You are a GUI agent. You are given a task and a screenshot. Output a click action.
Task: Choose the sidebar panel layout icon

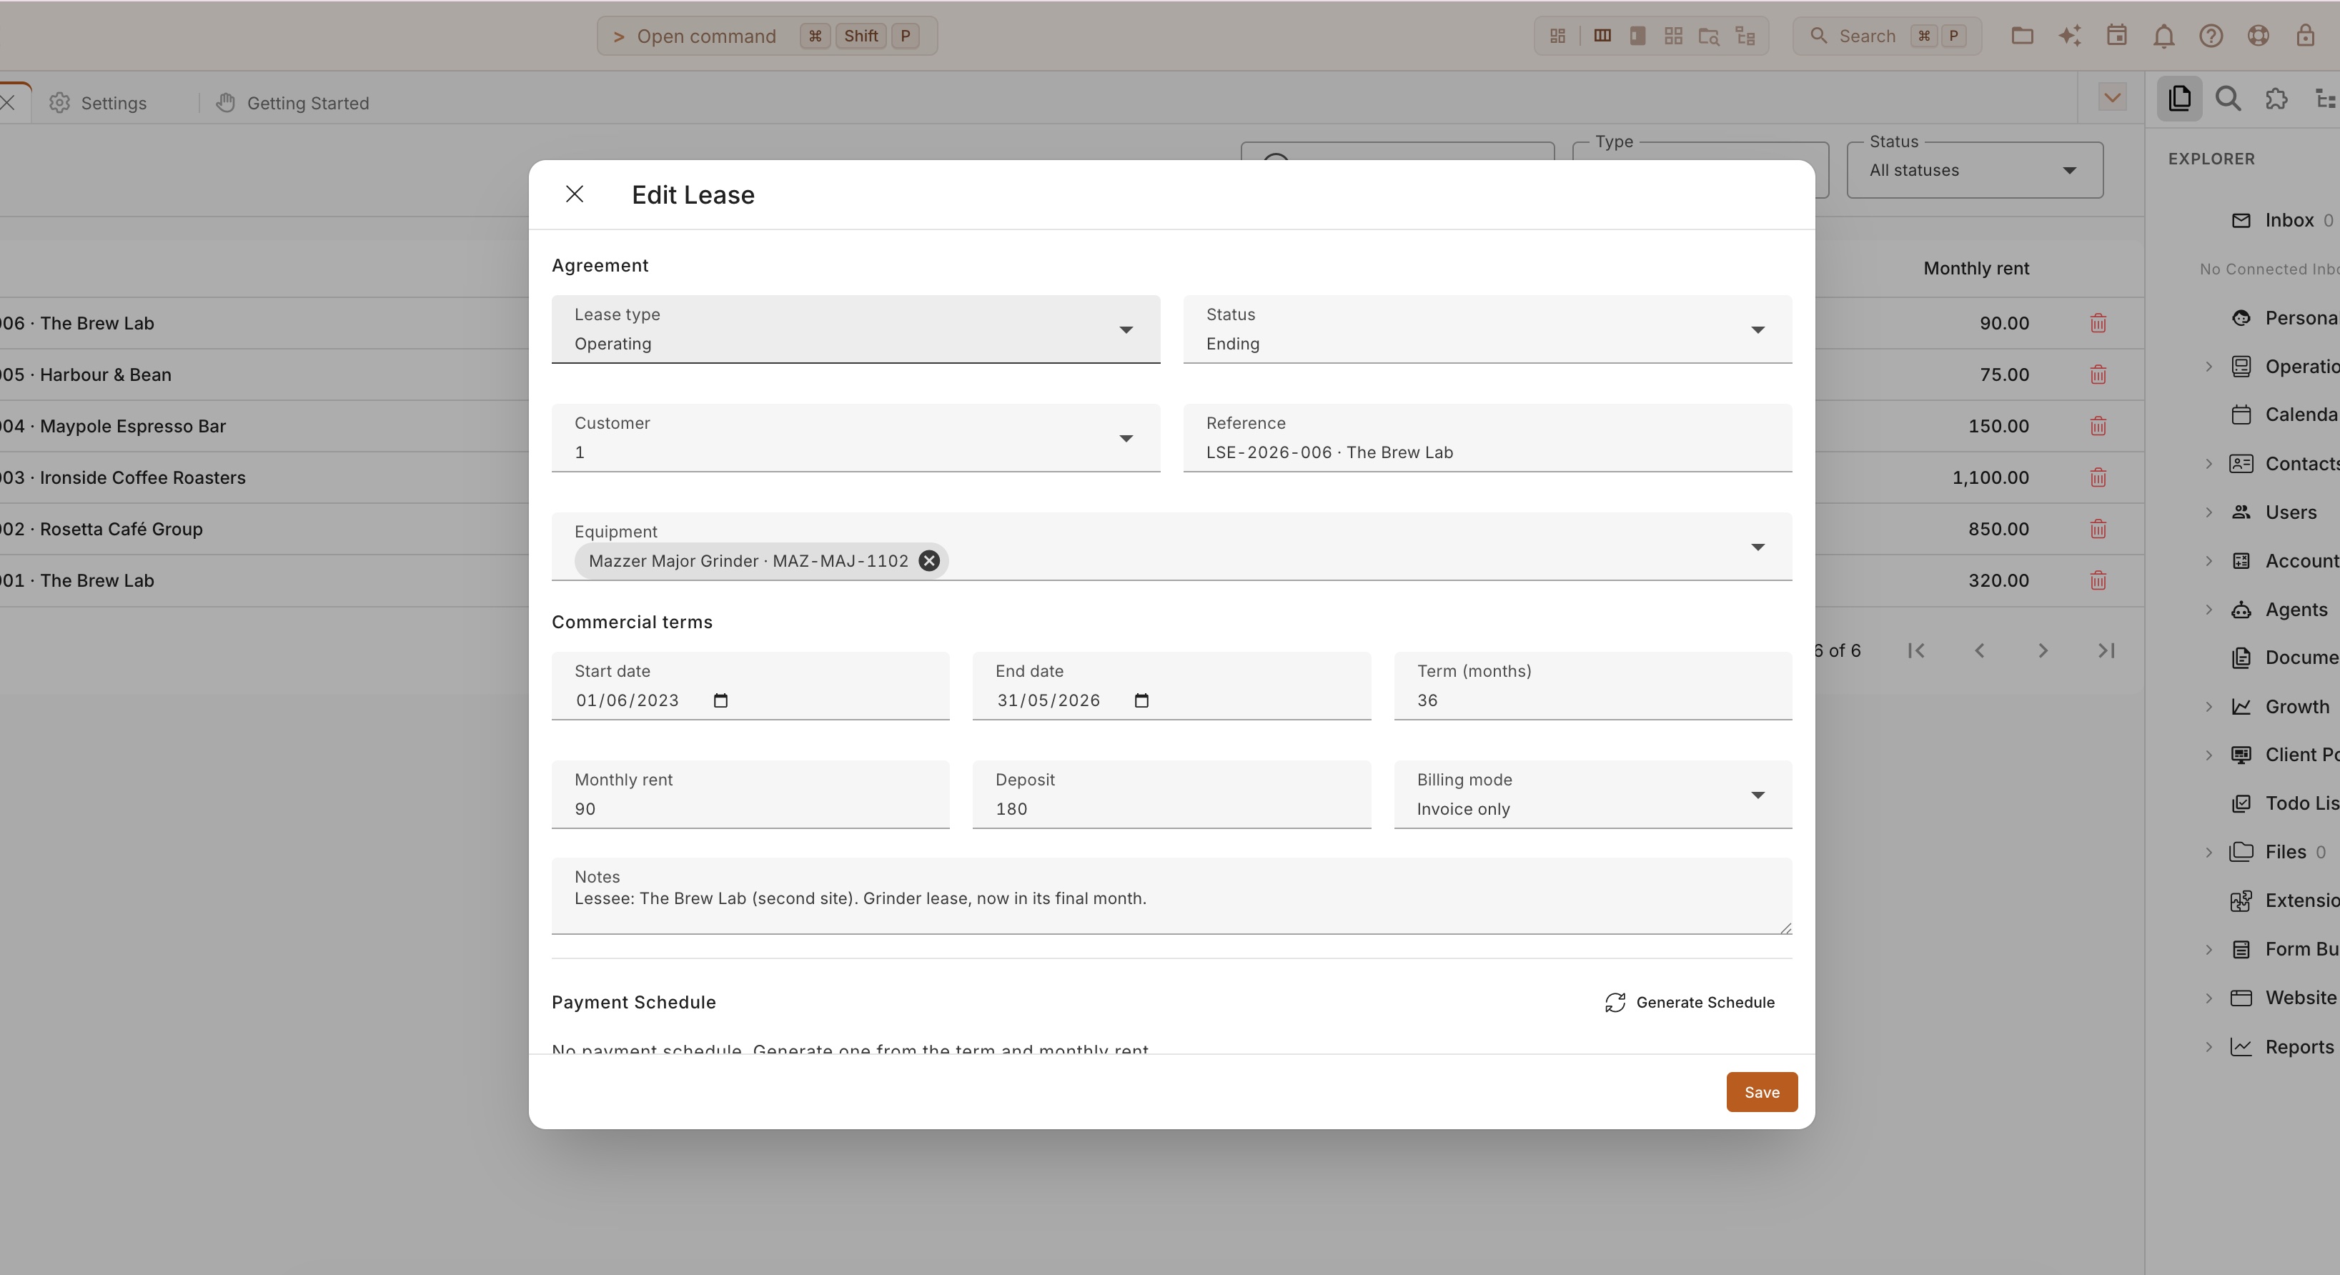pyautogui.click(x=1638, y=36)
